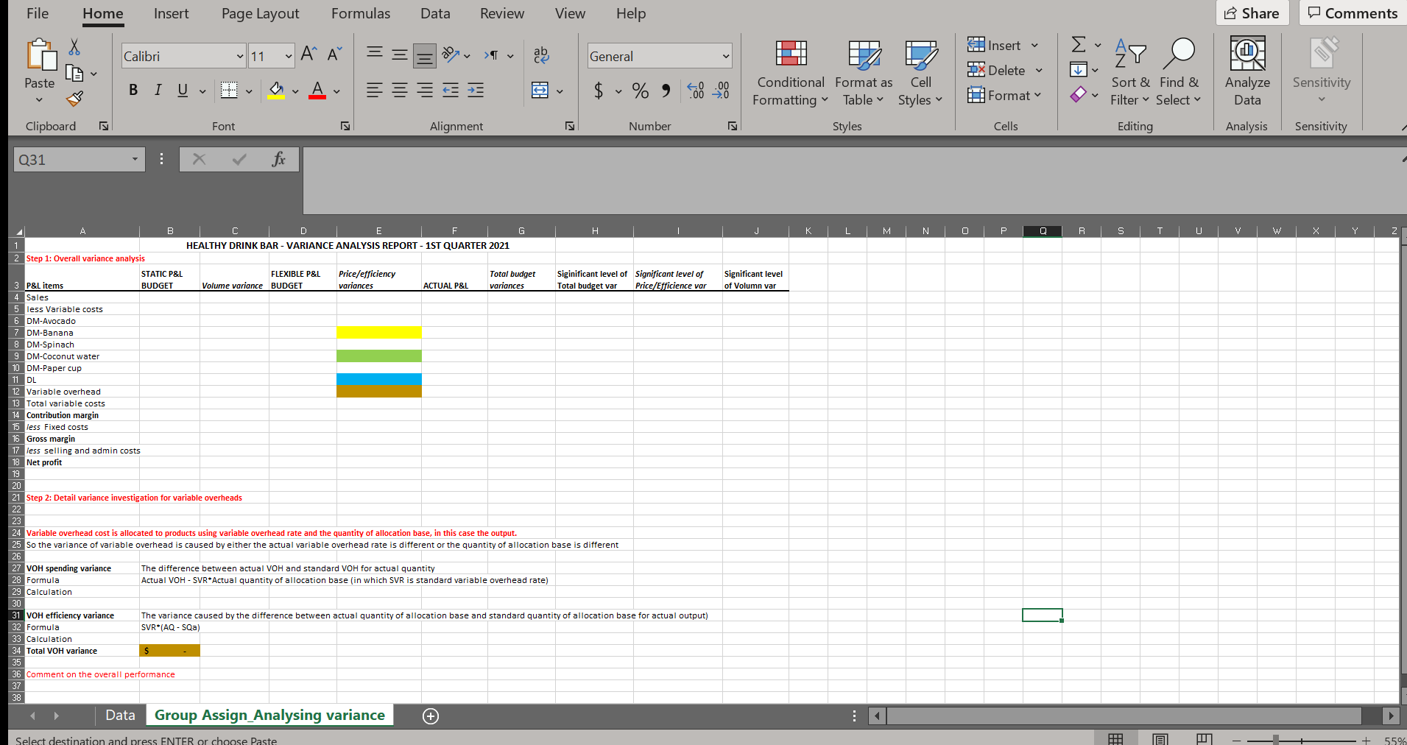Click Format cells button
The image size is (1407, 745).
[x=1004, y=95]
